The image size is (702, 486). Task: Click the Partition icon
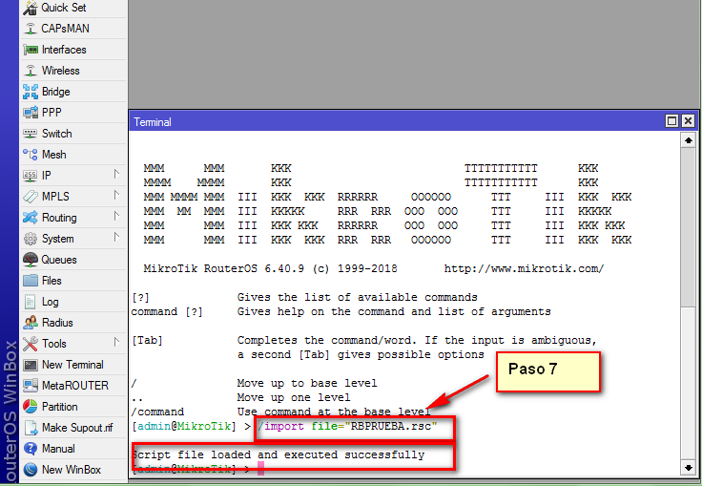[x=30, y=407]
